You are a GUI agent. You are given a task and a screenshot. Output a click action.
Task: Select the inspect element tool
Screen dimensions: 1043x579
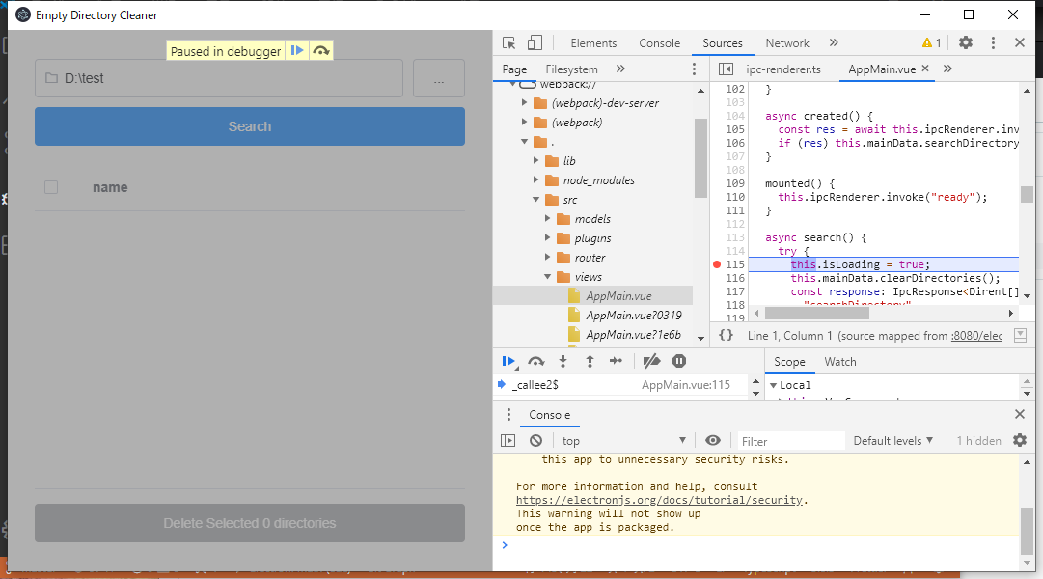pos(508,43)
